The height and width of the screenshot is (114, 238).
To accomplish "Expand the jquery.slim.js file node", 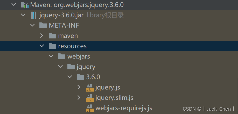I will pyautogui.click(x=79, y=97).
